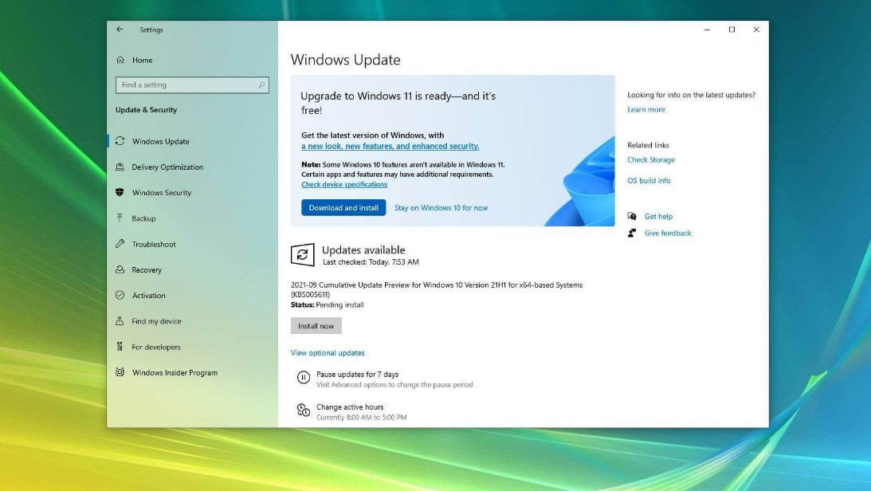Click the KB5005611 update description text

(437, 289)
